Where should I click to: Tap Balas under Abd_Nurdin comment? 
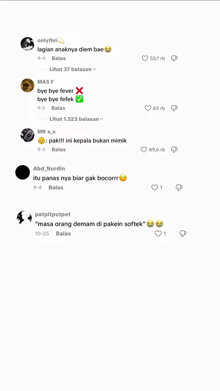point(56,188)
